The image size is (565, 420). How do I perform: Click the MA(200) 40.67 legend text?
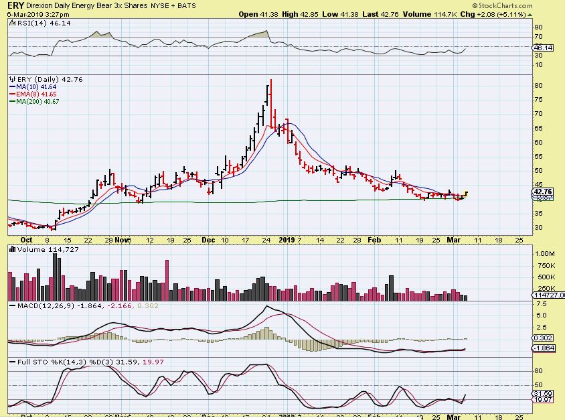(x=37, y=102)
